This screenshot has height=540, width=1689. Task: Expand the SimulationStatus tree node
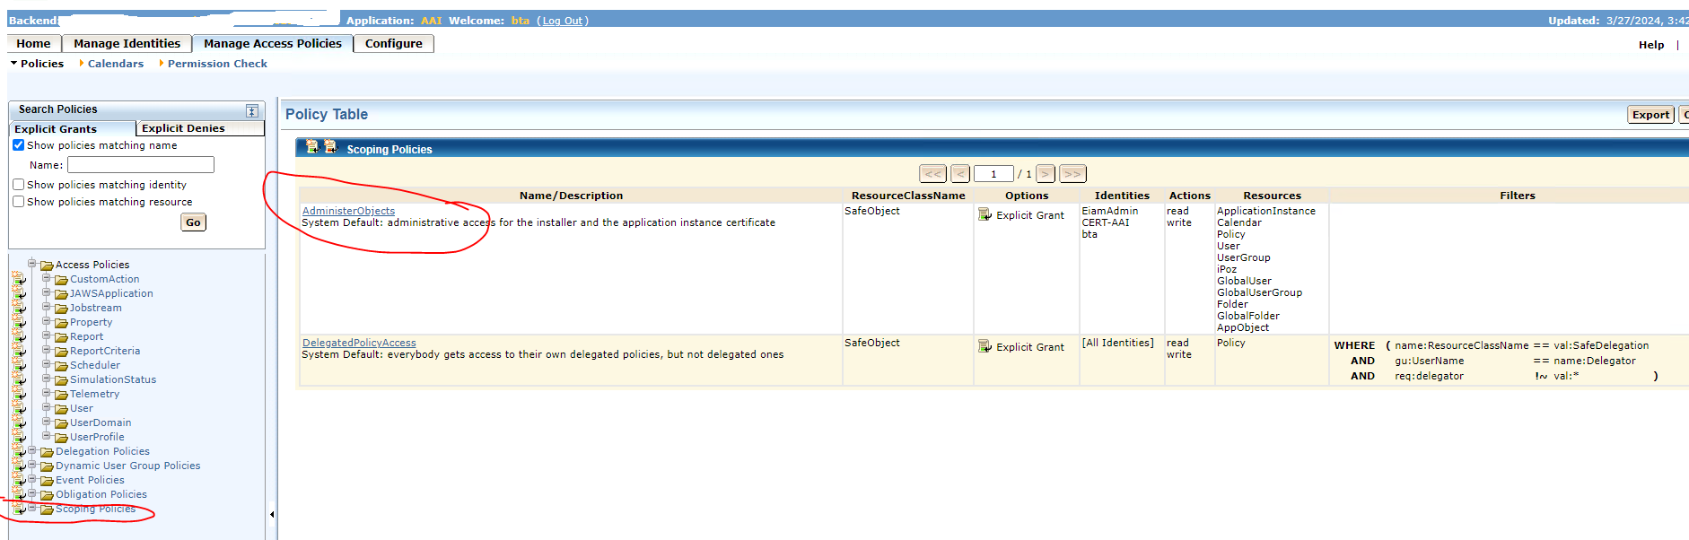(47, 379)
